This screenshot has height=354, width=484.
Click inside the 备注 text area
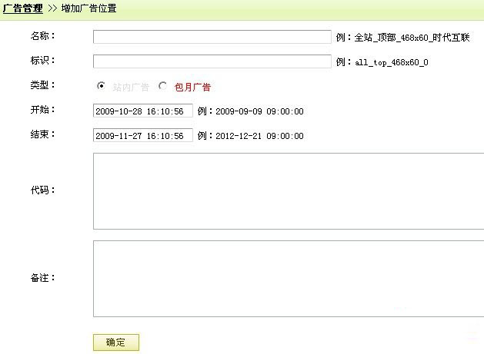pos(289,278)
